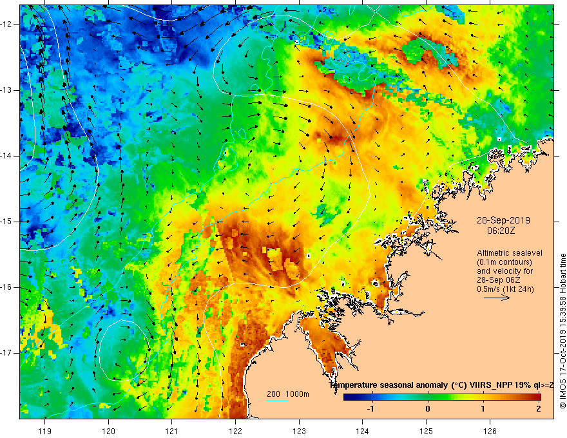Click longitude axis label 123
This screenshot has width=567, height=438.
pyautogui.click(x=299, y=431)
